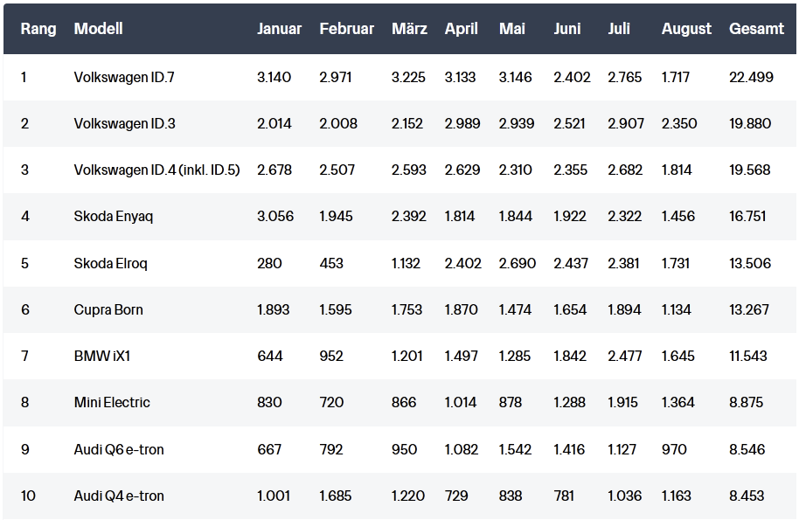Select the Skoda Elroq model name
Viewport: 799px width, 520px height.
click(x=110, y=264)
